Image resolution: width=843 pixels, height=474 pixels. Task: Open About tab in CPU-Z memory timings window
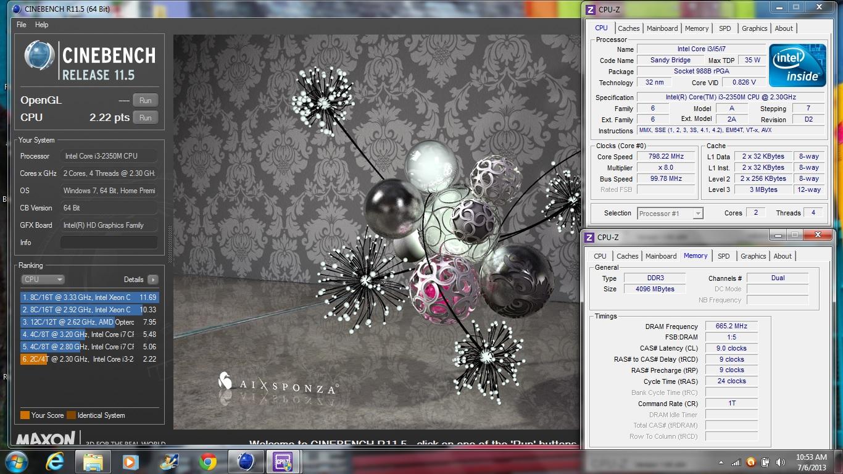pyautogui.click(x=783, y=256)
